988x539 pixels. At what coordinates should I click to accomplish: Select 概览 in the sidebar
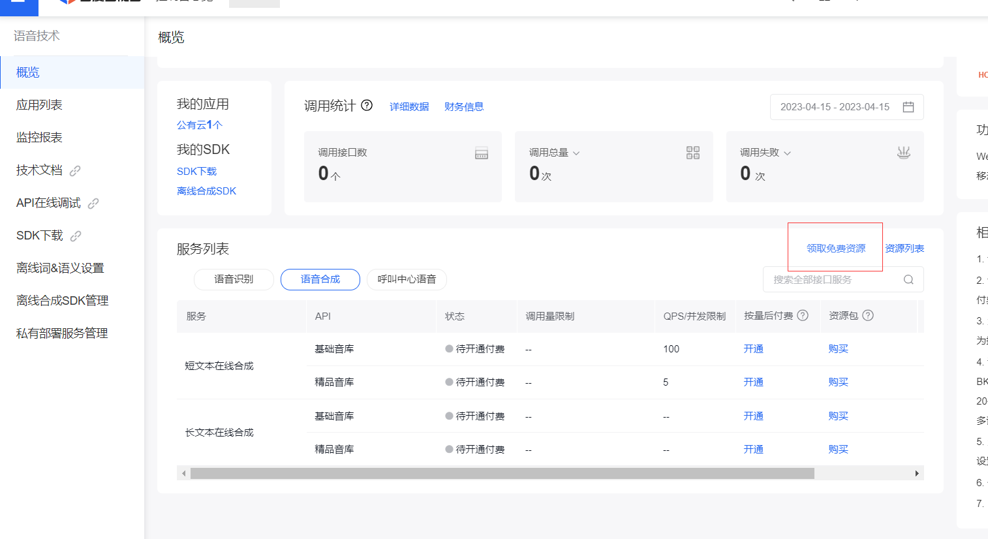(x=72, y=72)
